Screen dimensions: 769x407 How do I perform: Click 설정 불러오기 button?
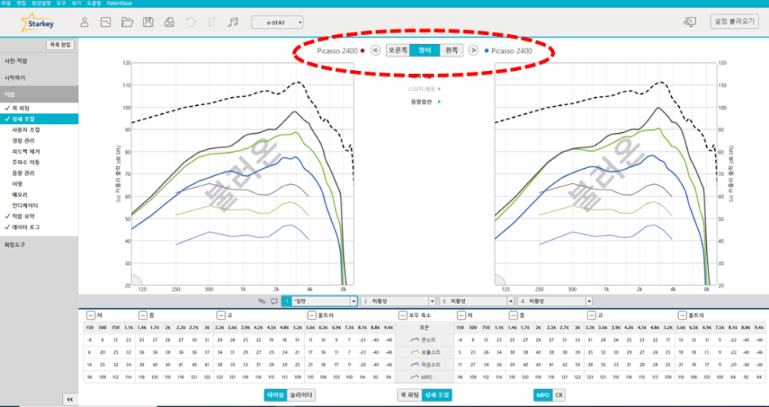(x=734, y=22)
